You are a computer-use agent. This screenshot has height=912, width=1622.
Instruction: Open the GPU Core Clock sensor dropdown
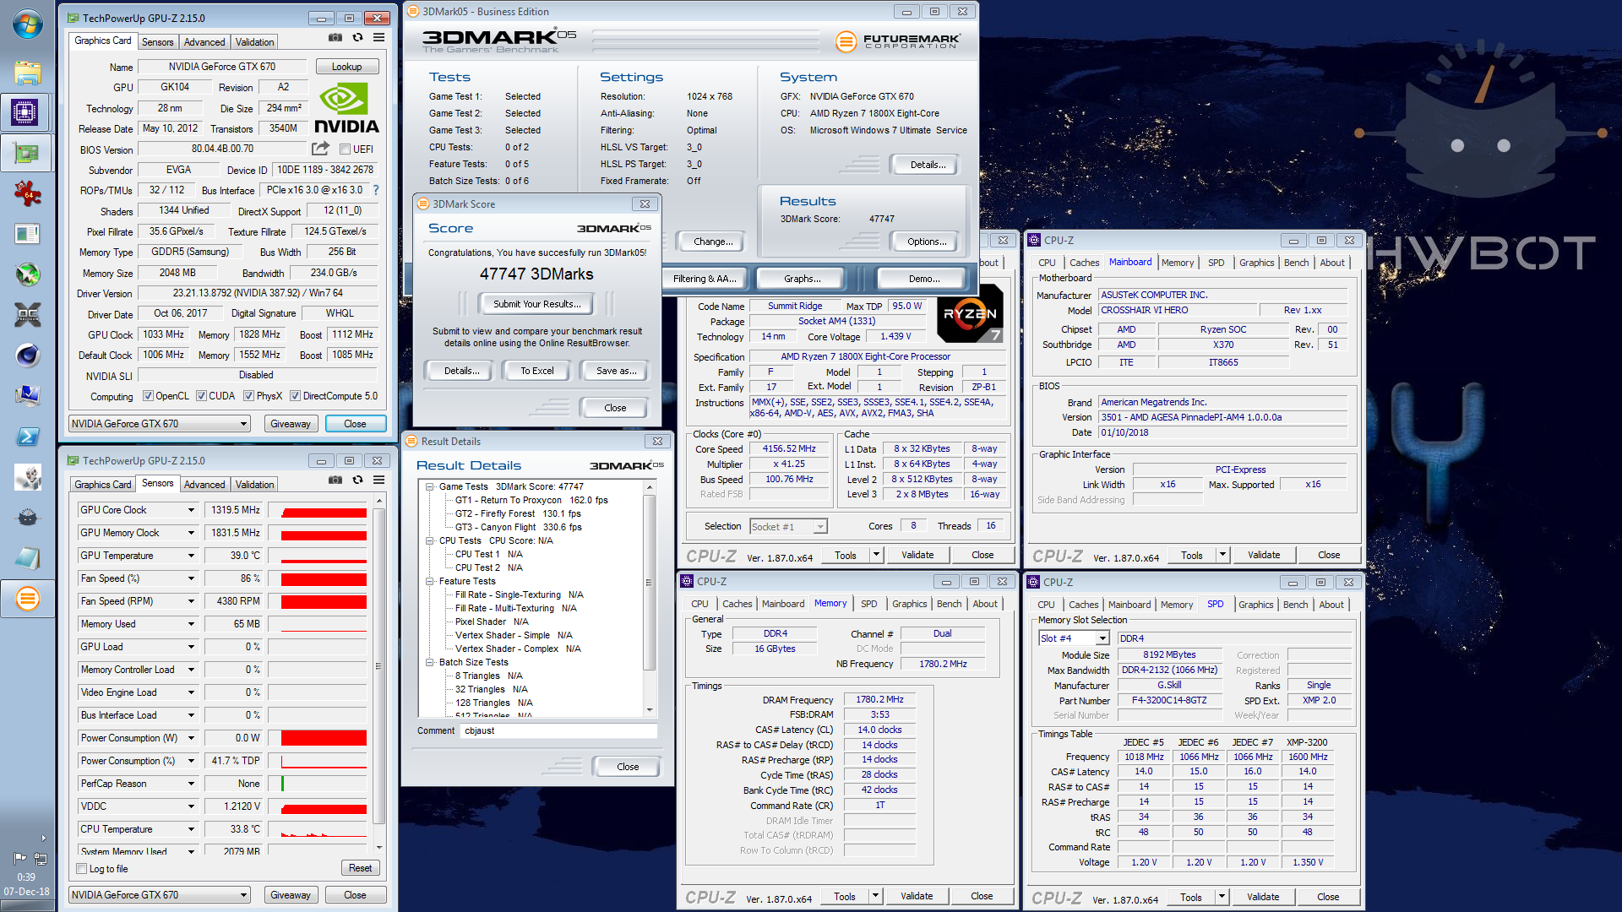pos(192,510)
